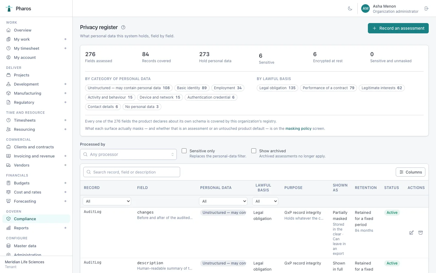The image size is (436, 273).
Task: Follow the masking policy link
Action: 298,129
